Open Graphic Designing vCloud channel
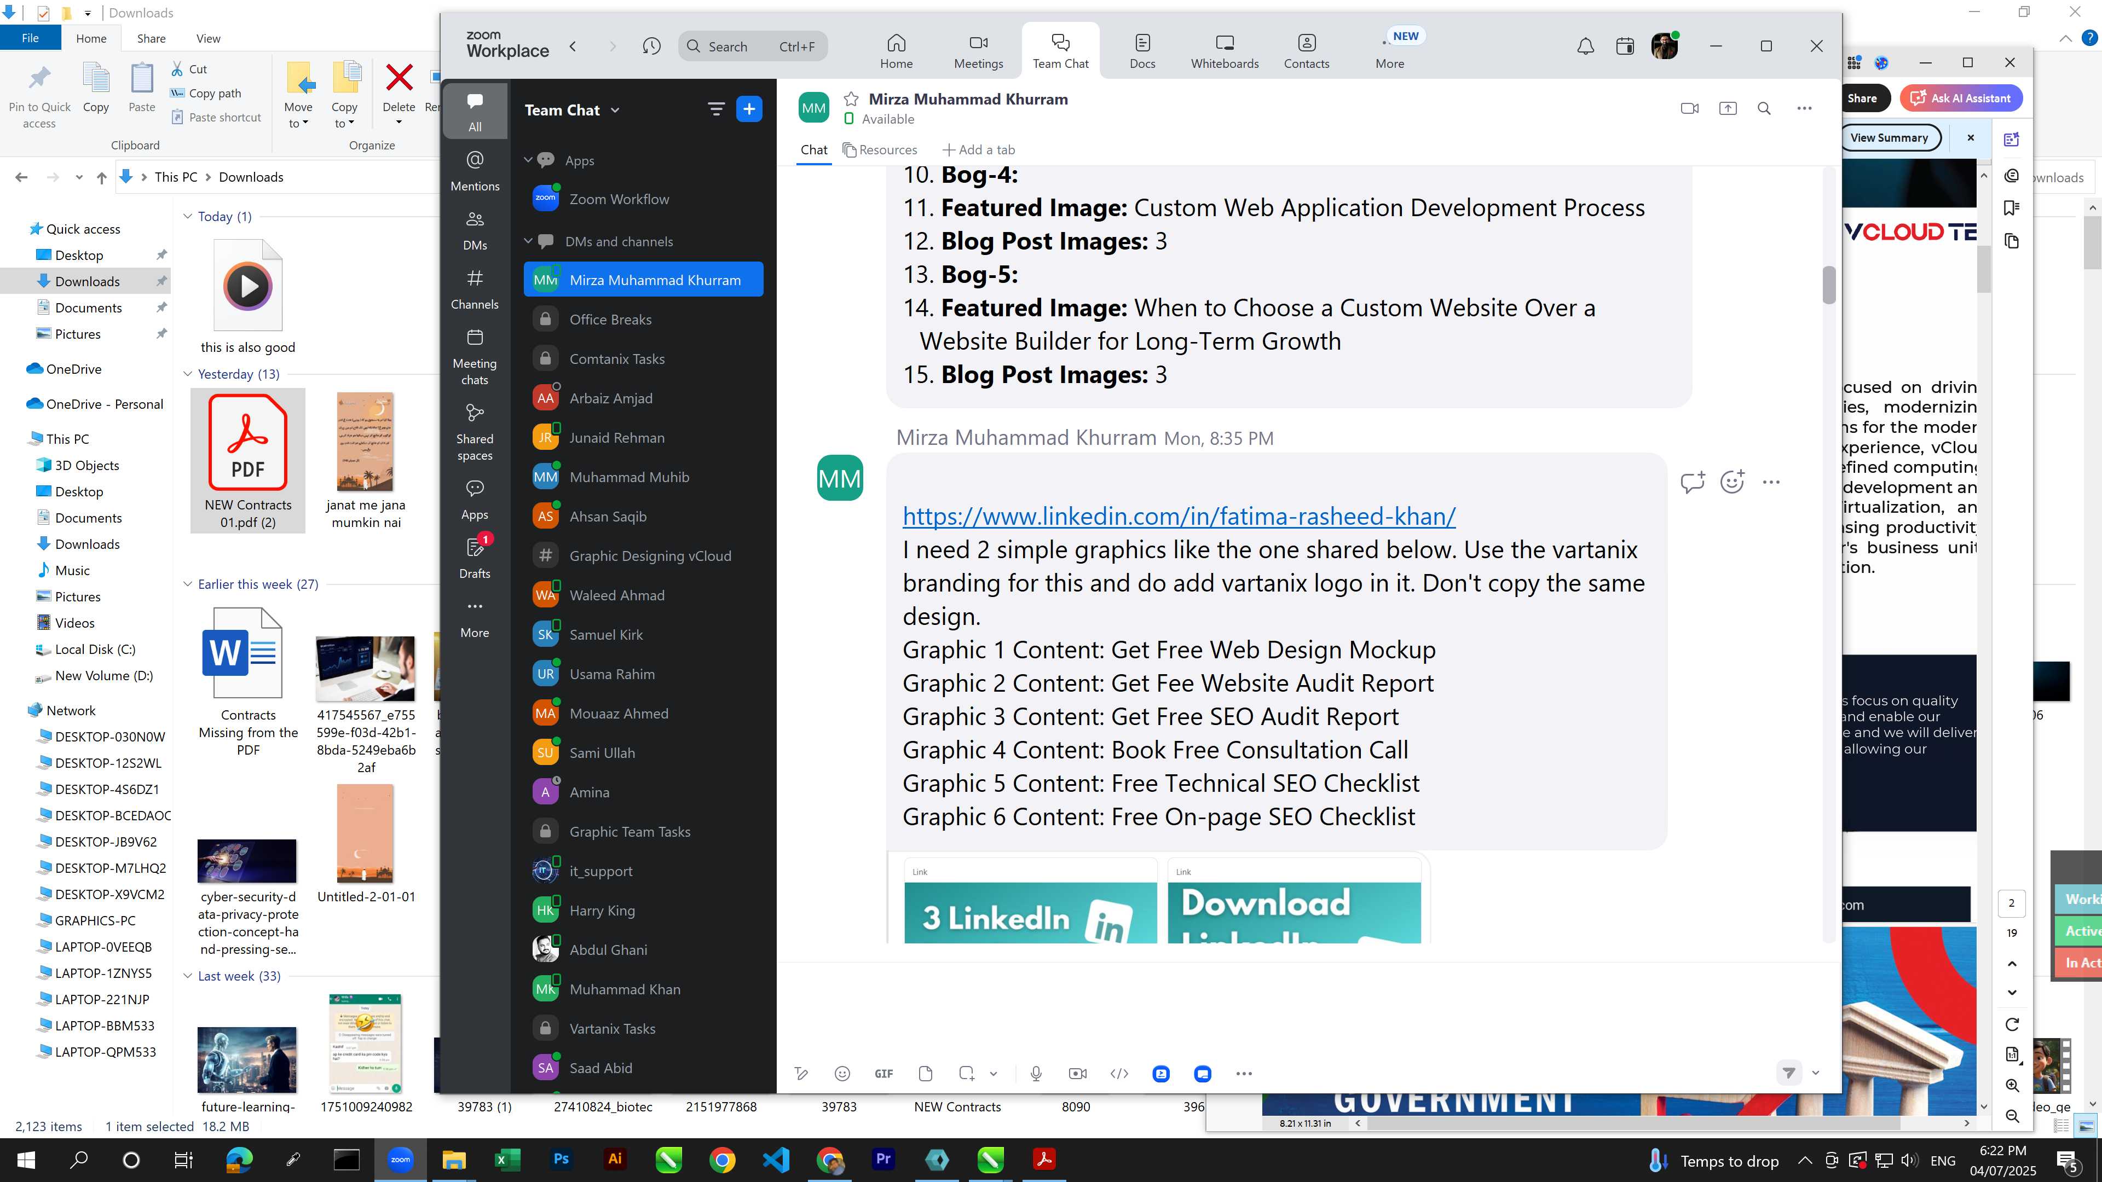 click(643, 555)
